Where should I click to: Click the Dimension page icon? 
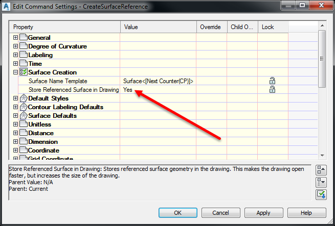pos(24,142)
